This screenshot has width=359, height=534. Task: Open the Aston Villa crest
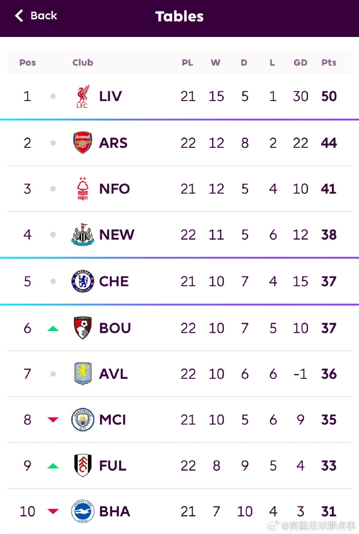click(83, 374)
